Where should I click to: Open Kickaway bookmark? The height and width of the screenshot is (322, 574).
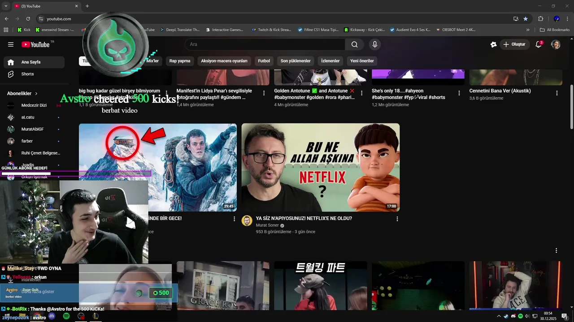(x=365, y=30)
